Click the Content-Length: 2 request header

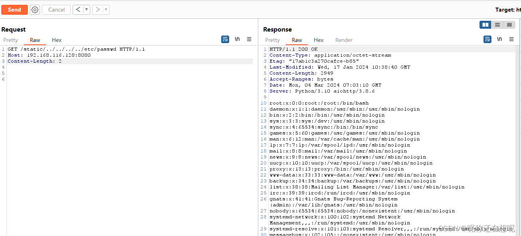coord(35,61)
